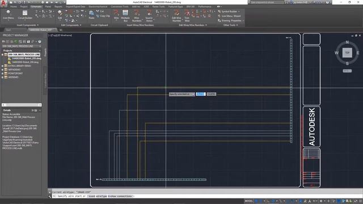
Task: Collapse the Details section
Action: pyautogui.click(x=40, y=110)
